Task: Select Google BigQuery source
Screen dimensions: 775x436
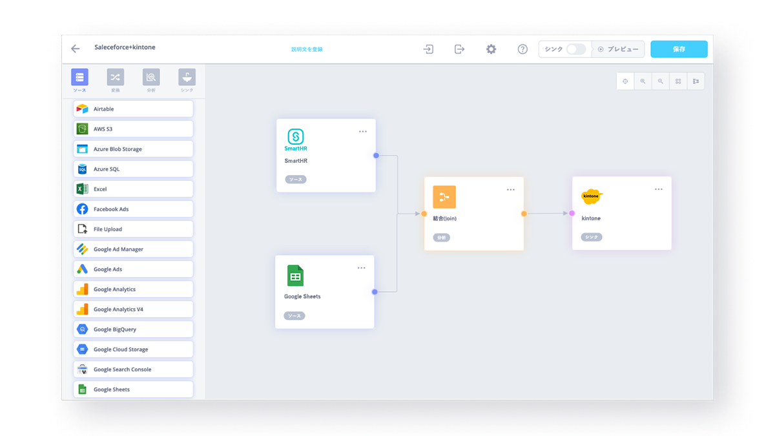Action: click(133, 329)
